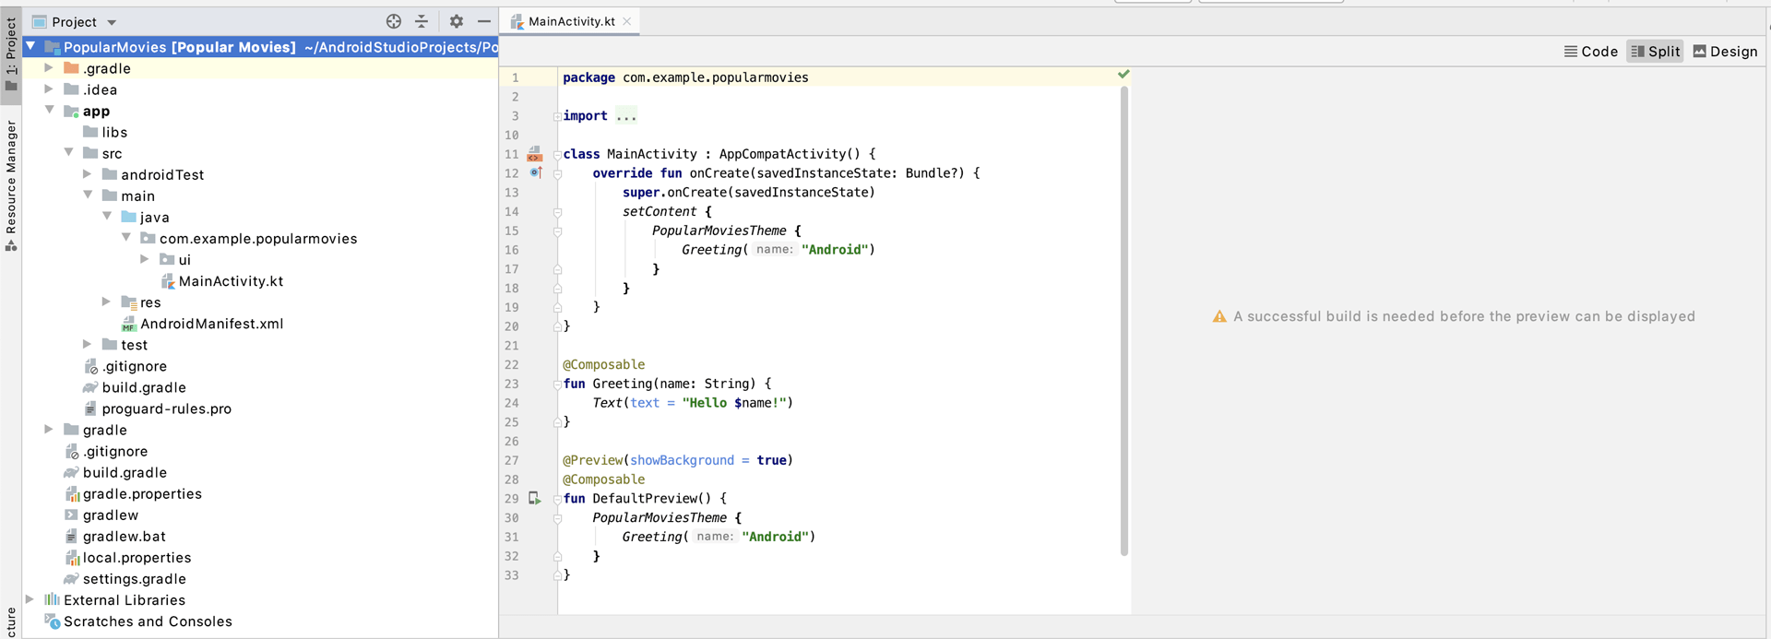Expand the .gradle folder

tap(49, 67)
